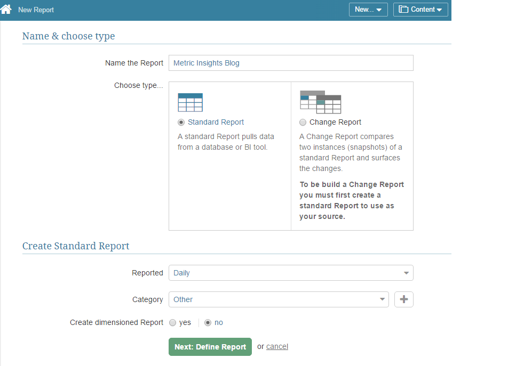
Task: Select the Standard Report radio button
Action: (x=181, y=122)
